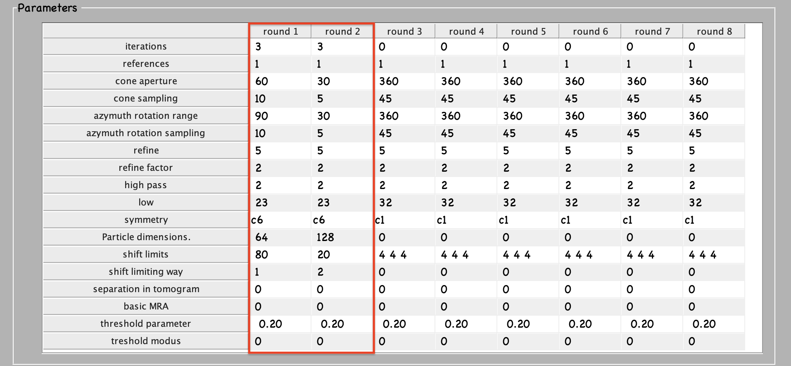791x366 pixels.
Task: Edit treshold modus cell for round 7
Action: (x=652, y=341)
